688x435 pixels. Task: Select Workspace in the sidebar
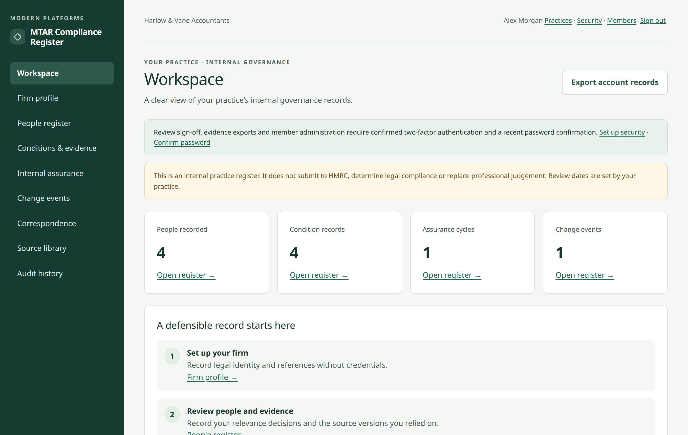pos(62,73)
